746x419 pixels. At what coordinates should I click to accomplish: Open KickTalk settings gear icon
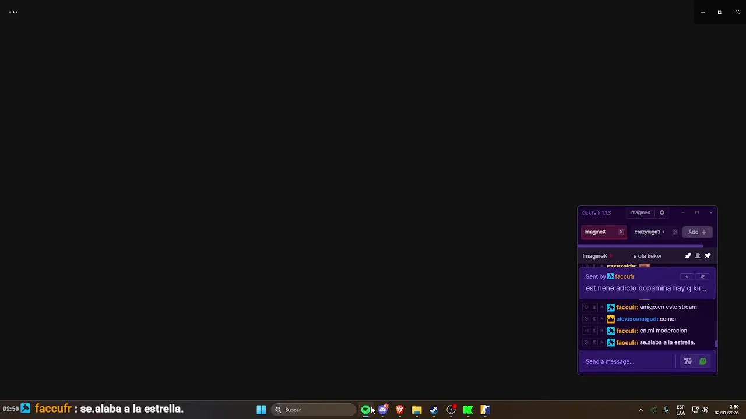tap(662, 212)
